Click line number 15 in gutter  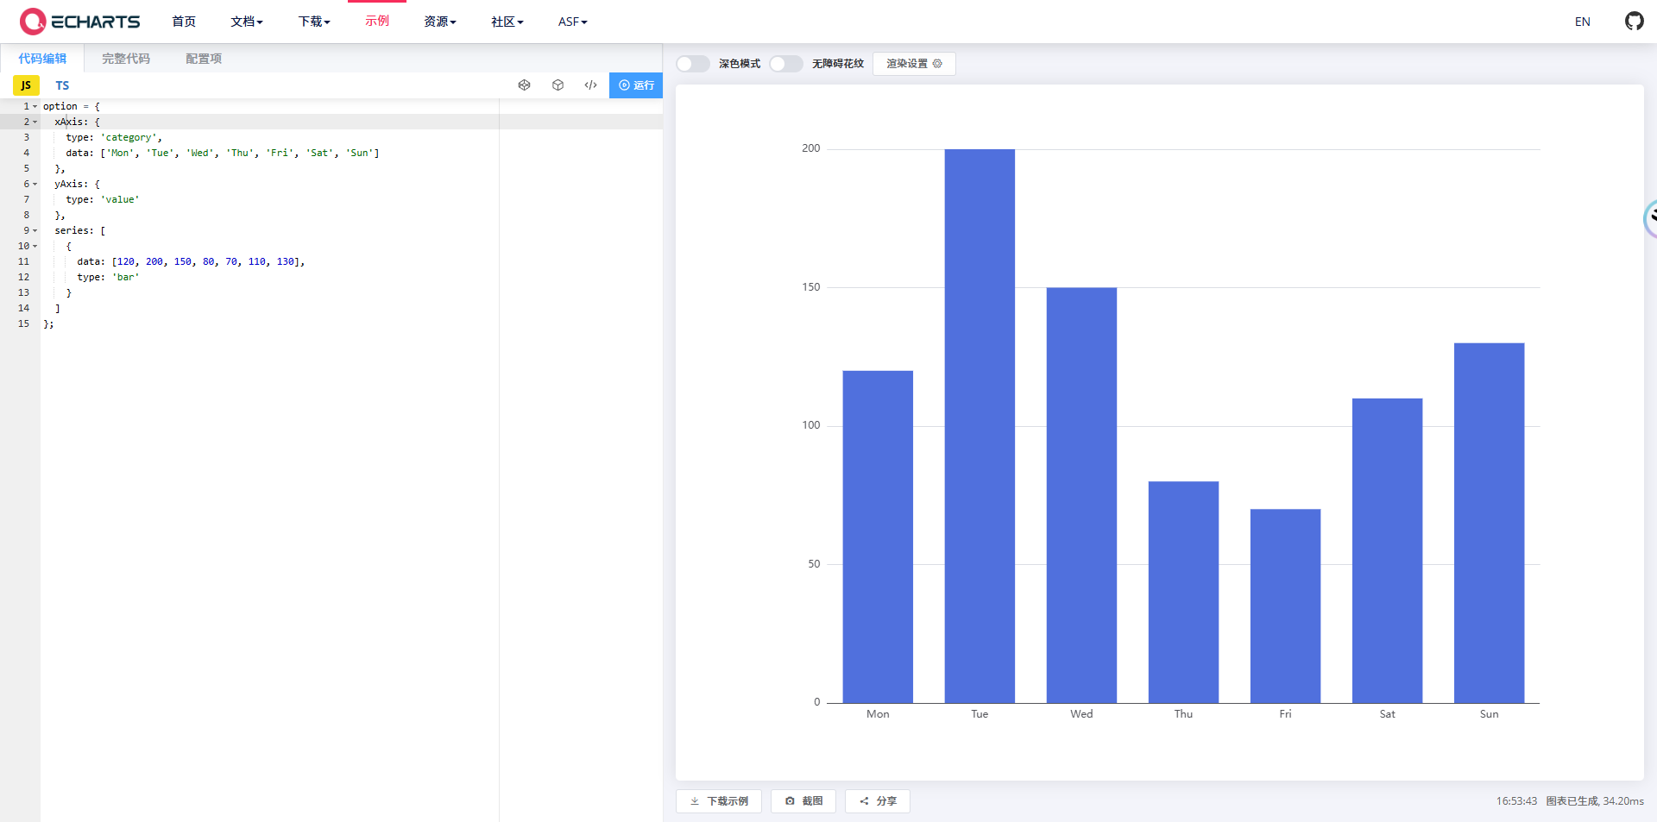click(x=23, y=323)
